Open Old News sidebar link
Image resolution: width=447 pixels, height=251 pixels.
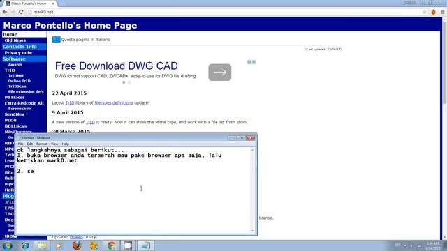pos(15,40)
